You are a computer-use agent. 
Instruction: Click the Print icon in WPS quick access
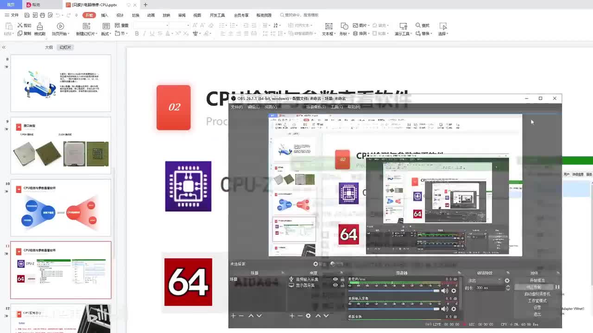pos(43,15)
